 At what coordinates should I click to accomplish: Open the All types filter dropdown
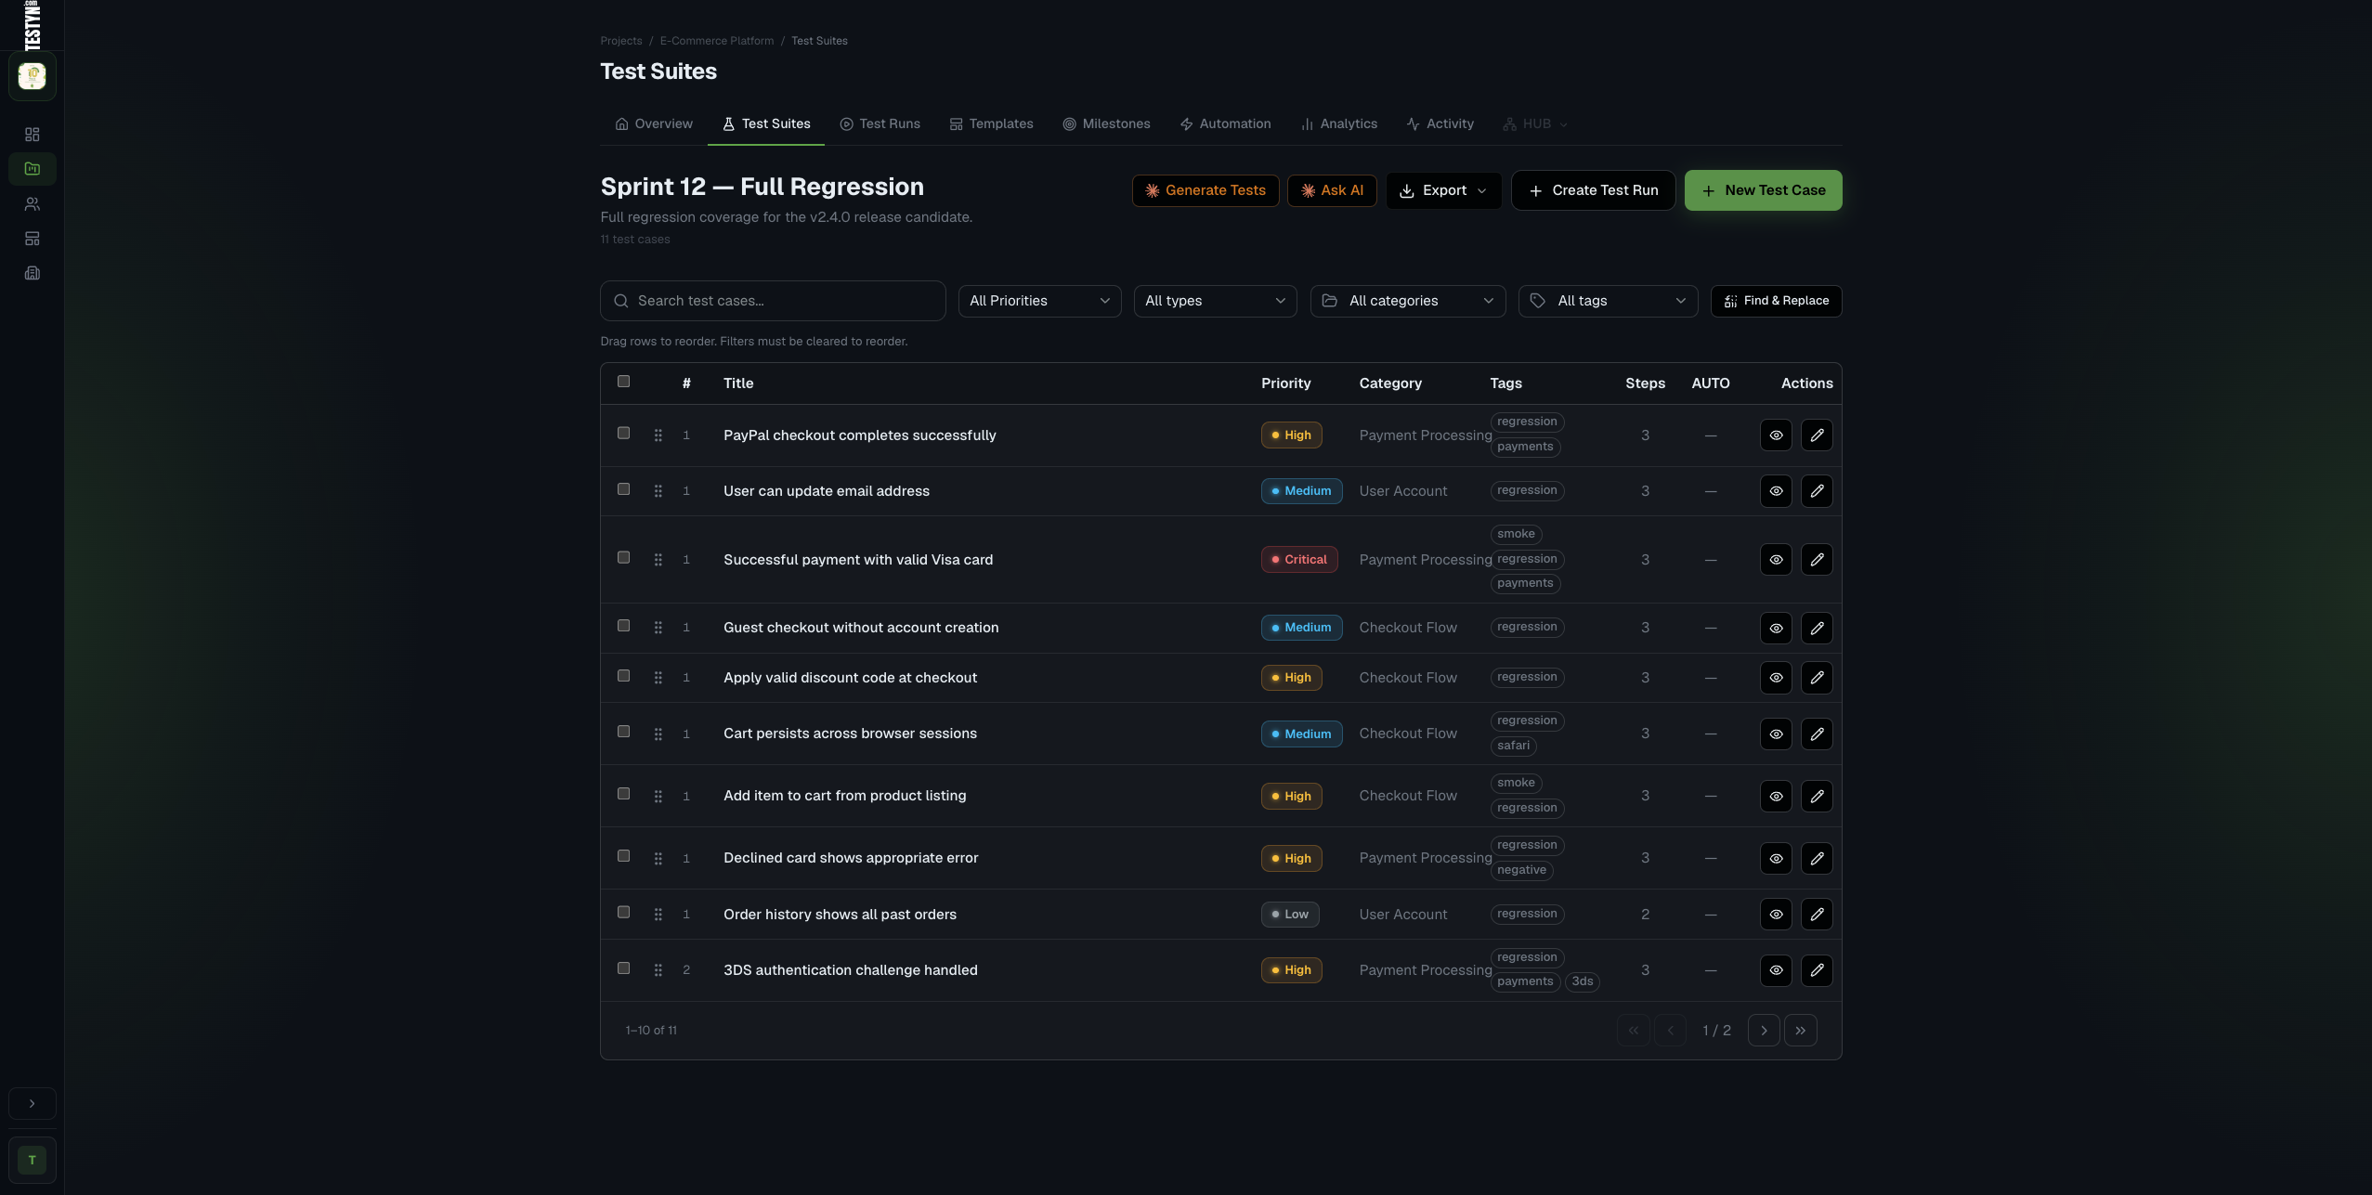pyautogui.click(x=1215, y=301)
